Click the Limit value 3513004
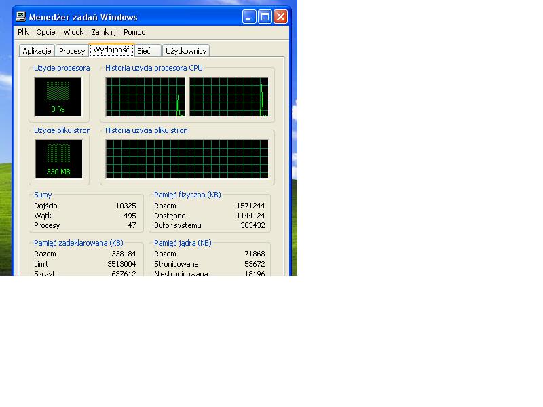This screenshot has height=407, width=543. click(x=121, y=264)
